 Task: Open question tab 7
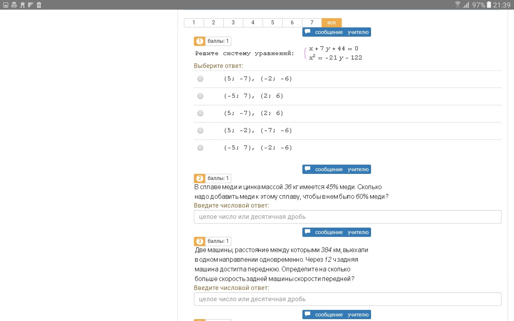click(x=312, y=23)
